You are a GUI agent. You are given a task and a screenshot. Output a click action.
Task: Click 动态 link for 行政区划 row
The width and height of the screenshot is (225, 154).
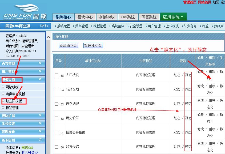[177, 89]
